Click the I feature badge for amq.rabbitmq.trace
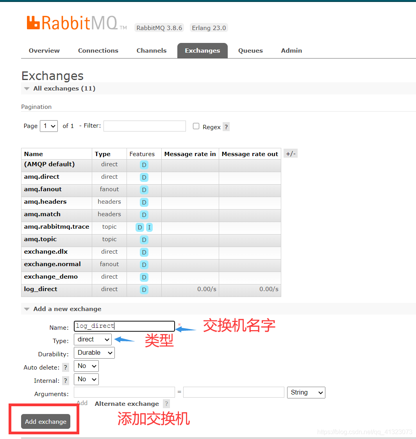Screen dimensions: 416x439 pos(150,227)
